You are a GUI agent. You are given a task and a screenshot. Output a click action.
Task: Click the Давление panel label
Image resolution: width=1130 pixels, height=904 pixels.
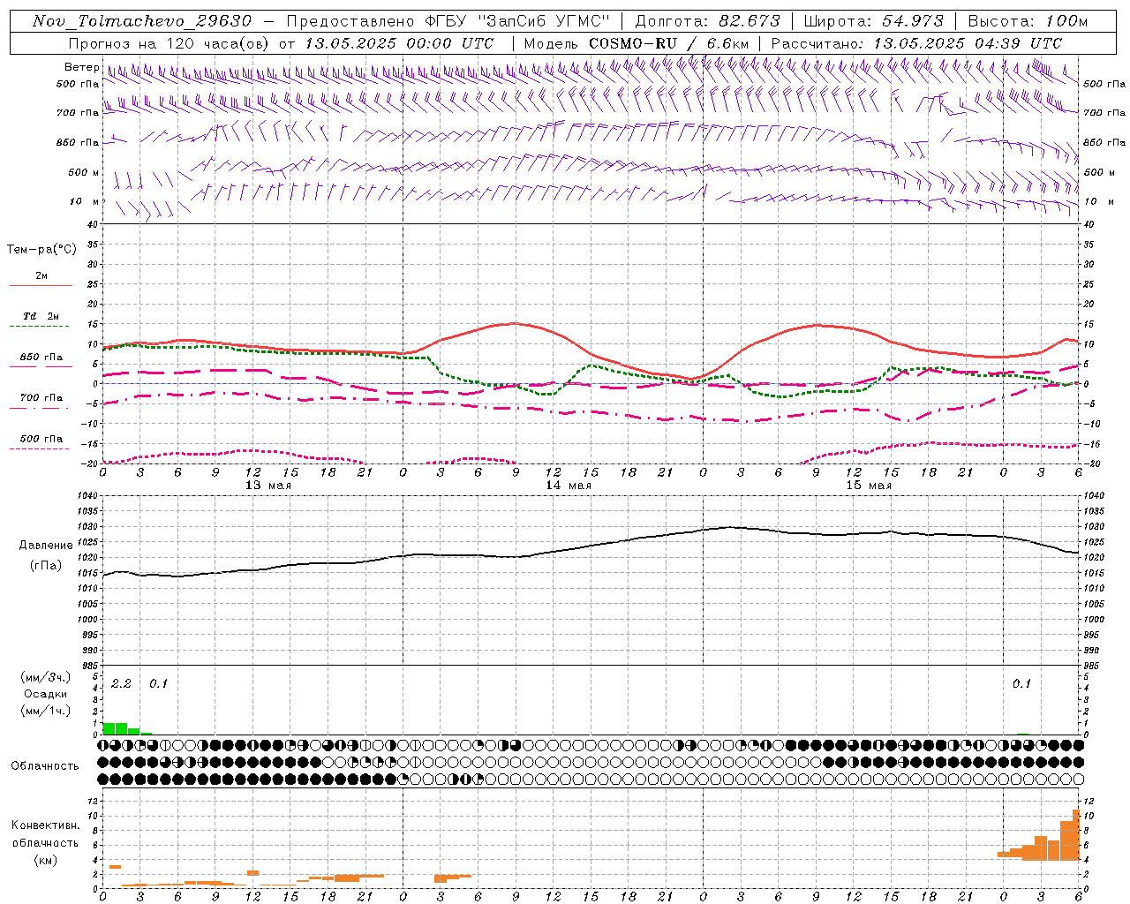pyautogui.click(x=46, y=546)
